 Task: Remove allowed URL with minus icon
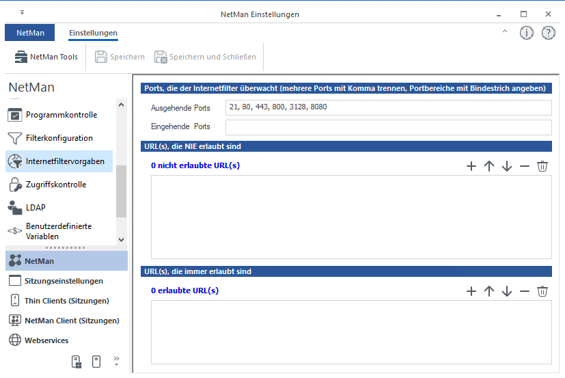point(525,291)
